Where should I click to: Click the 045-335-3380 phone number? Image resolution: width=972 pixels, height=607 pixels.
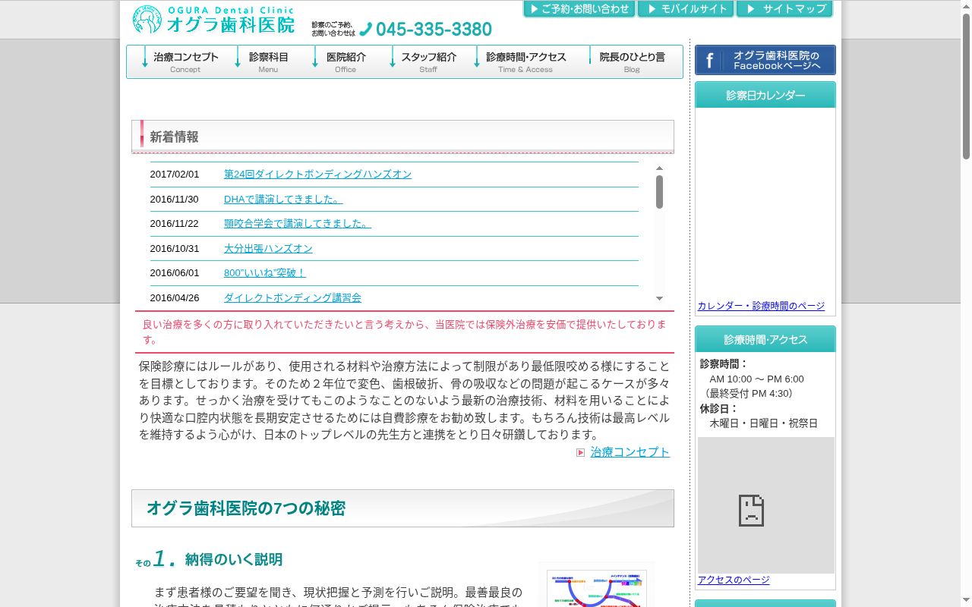[434, 30]
